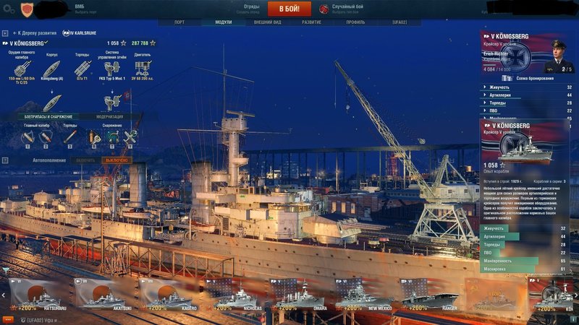The height and width of the screenshot is (325, 579).
Task: Open the Модернизация tab
Action: (x=110, y=117)
